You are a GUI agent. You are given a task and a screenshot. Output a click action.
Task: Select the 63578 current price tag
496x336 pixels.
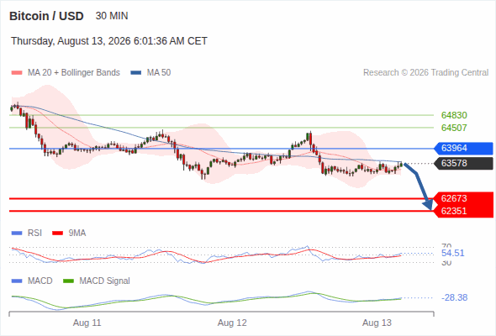[463, 164]
